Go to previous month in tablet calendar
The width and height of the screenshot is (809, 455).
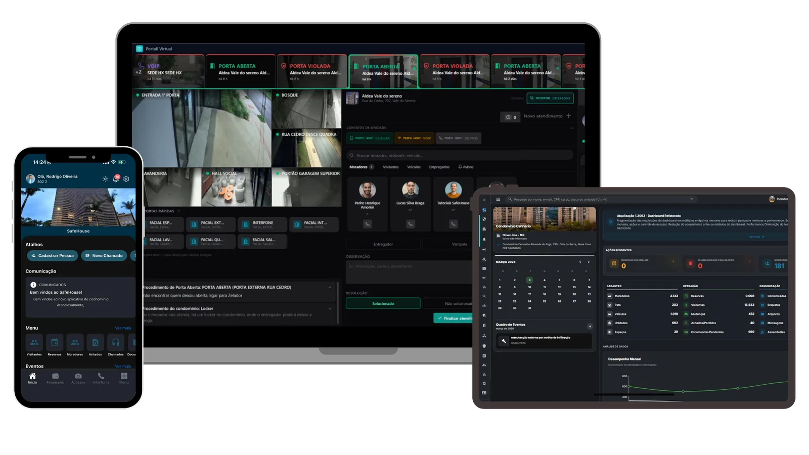580,262
